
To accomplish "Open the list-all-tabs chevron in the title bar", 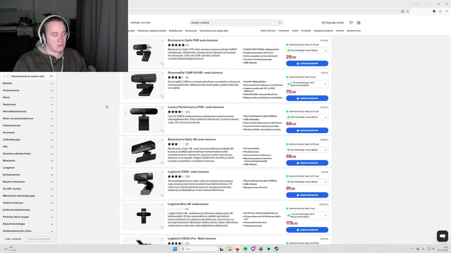I will [x=416, y=4].
